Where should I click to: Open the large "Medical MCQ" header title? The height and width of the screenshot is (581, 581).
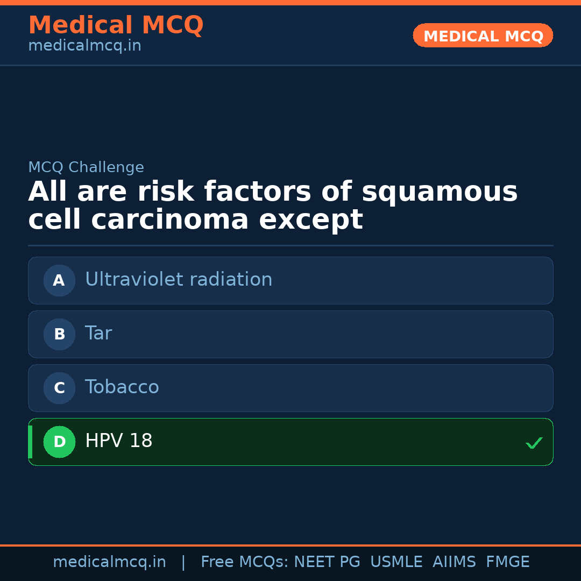click(x=116, y=25)
